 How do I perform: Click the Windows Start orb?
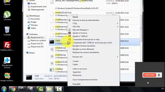tap(4, 89)
